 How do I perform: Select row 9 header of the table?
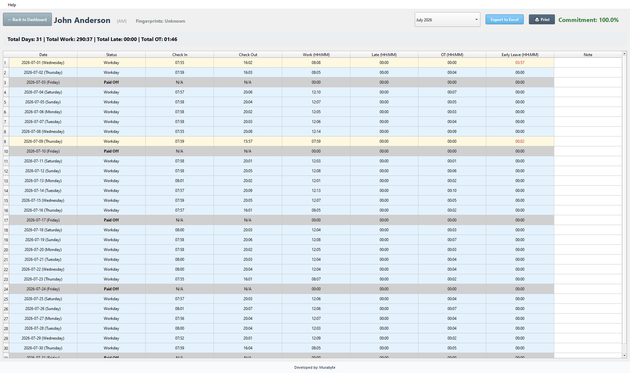6,141
